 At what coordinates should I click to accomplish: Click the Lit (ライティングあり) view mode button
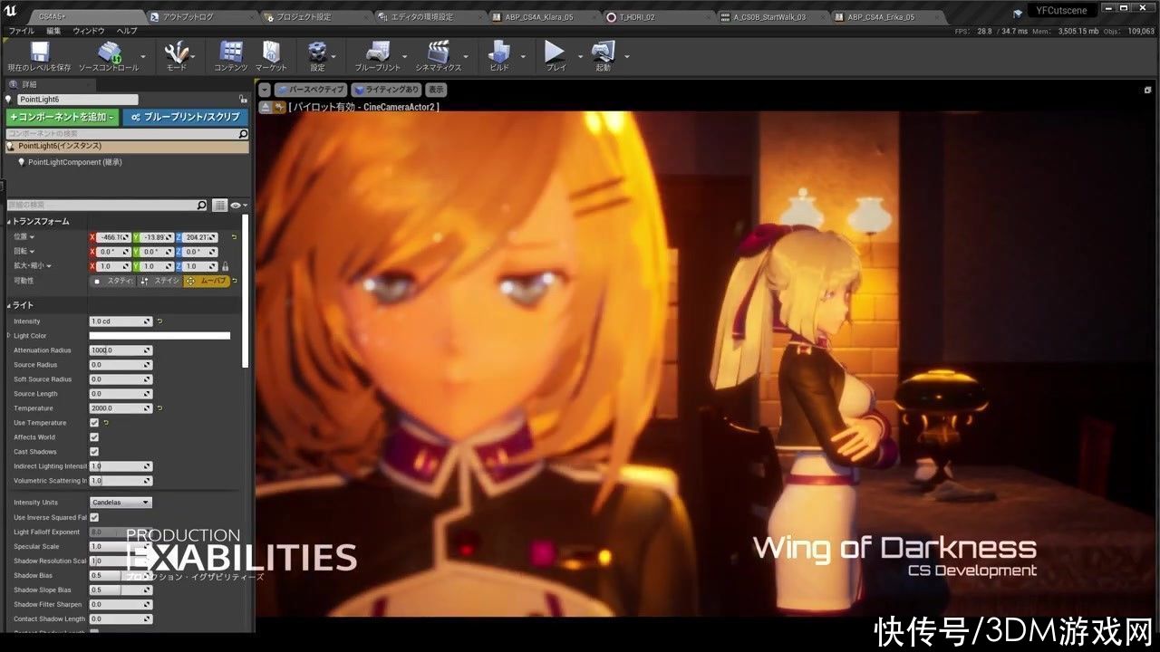387,90
